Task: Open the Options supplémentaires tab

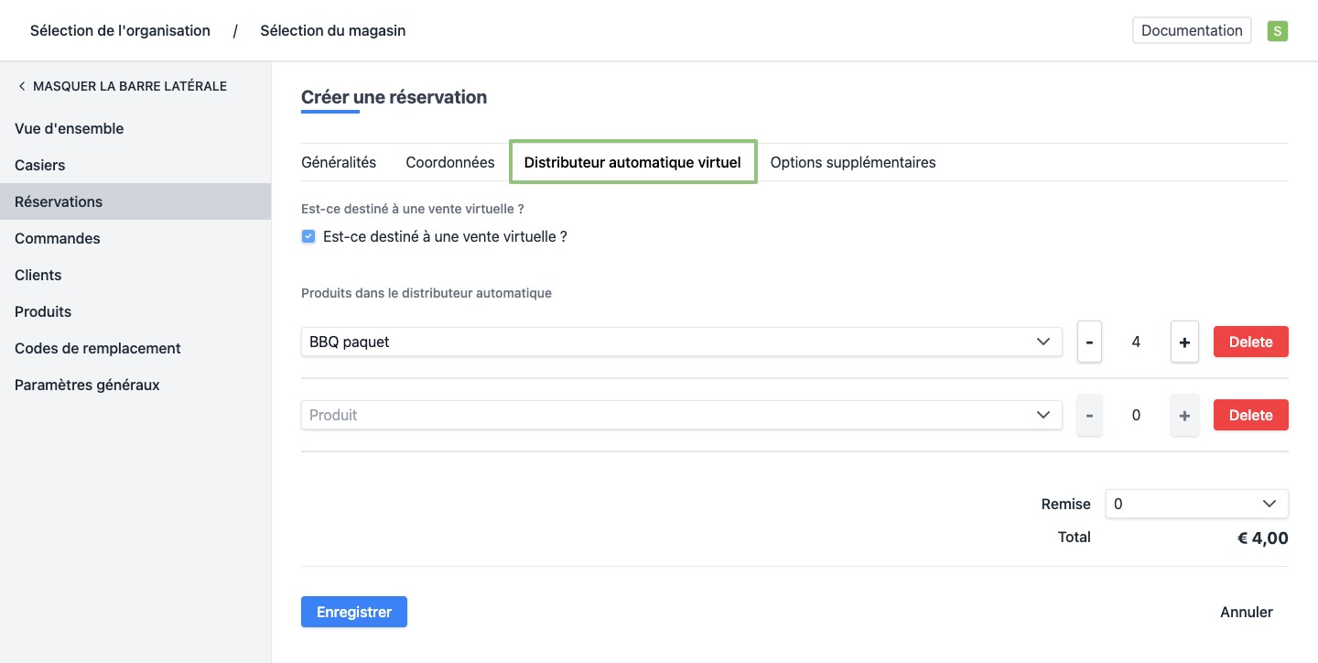Action: click(853, 162)
